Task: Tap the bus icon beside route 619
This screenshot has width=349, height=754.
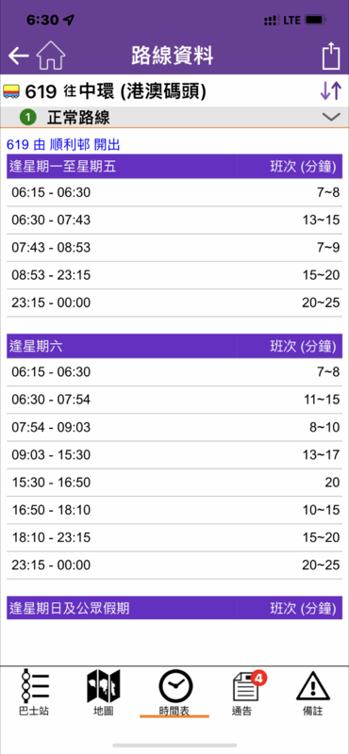Action: [11, 90]
